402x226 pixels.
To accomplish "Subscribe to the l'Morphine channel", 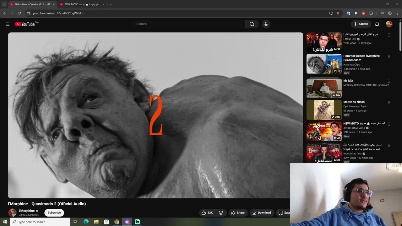I will coord(54,213).
